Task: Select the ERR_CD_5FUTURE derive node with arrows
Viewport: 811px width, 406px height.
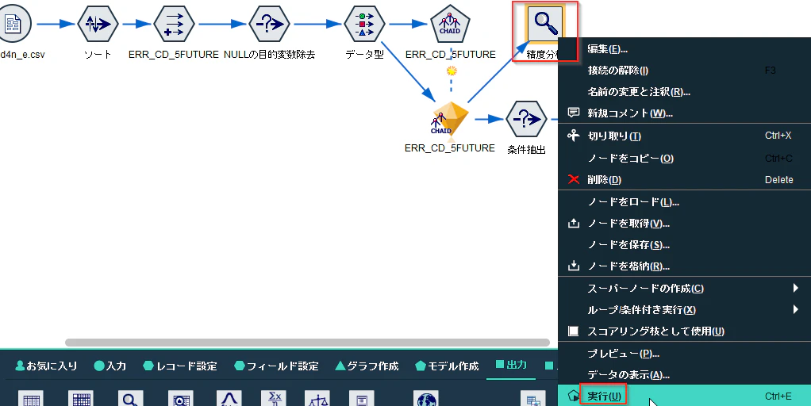Action: 175,24
